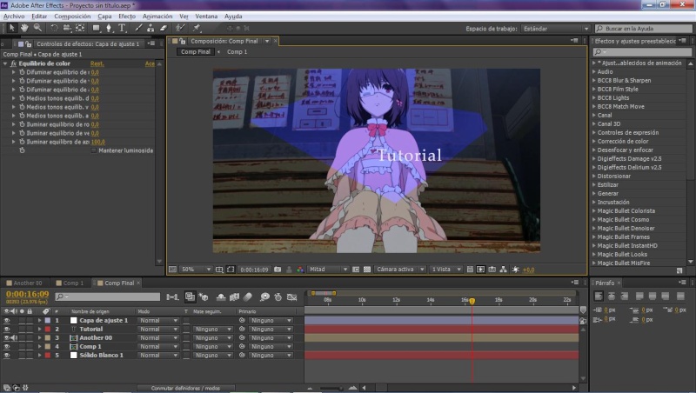Select the Pen tool

pos(109,28)
